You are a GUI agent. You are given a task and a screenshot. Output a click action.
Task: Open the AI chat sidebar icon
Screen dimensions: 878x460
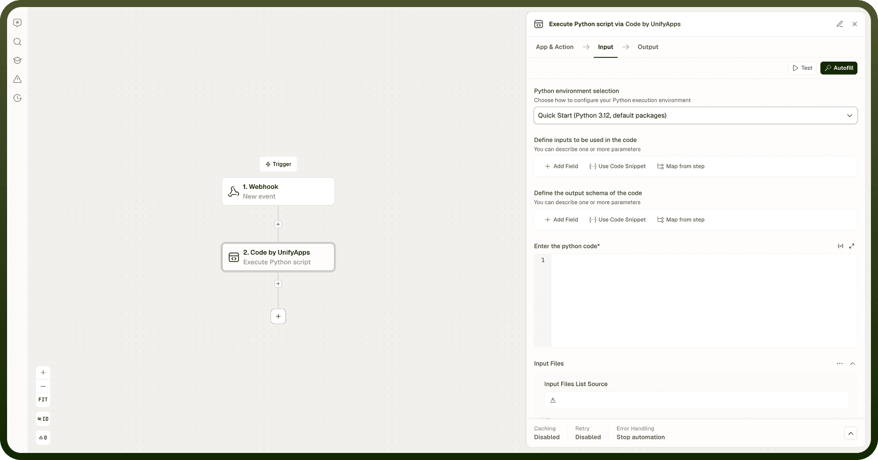[x=18, y=23]
